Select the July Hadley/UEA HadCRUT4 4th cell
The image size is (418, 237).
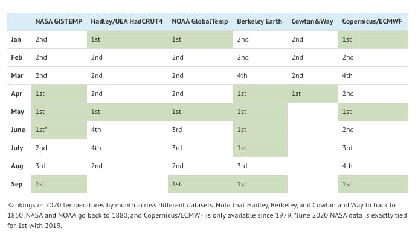tap(127, 148)
